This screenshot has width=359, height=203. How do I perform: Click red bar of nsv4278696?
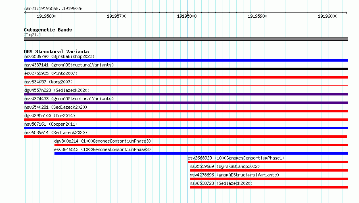tap(269, 179)
